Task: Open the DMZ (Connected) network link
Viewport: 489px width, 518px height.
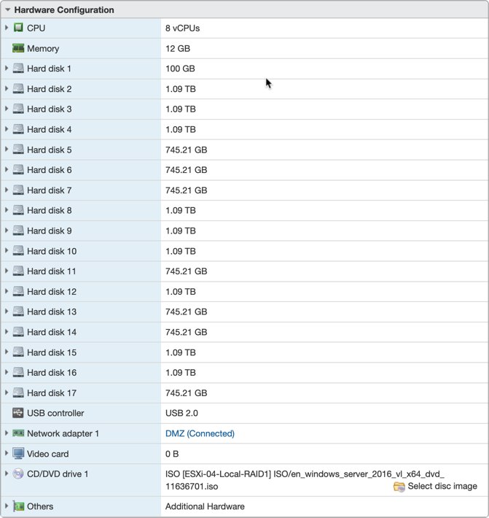Action: pyautogui.click(x=200, y=433)
